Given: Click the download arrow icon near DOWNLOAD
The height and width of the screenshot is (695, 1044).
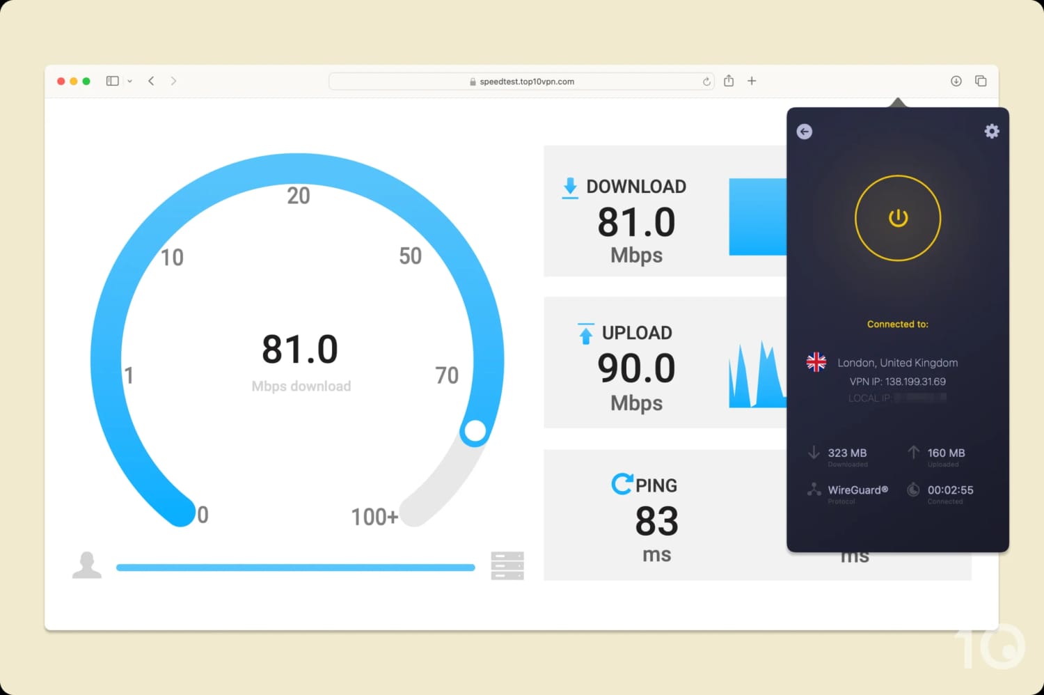Looking at the screenshot, I should (570, 187).
